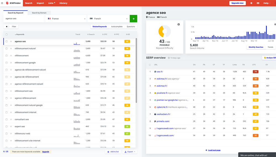The width and height of the screenshot is (276, 157).
Task: Click the red LPS 74 badge for seo.fr
Action: click(256, 72)
